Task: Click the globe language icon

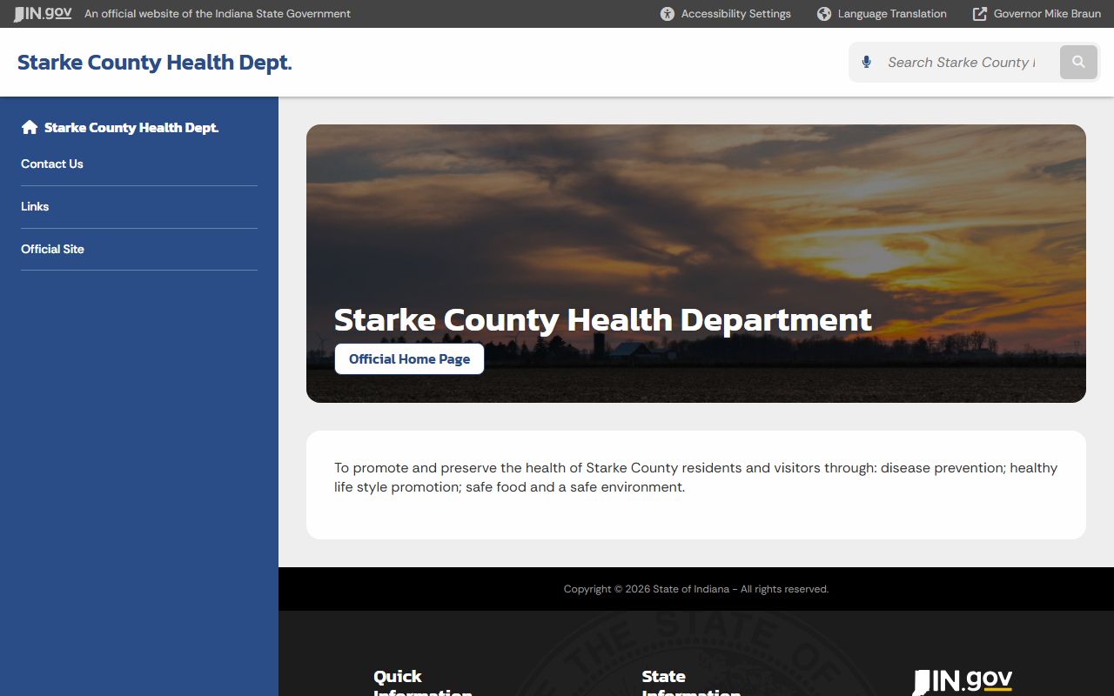Action: 824,14
